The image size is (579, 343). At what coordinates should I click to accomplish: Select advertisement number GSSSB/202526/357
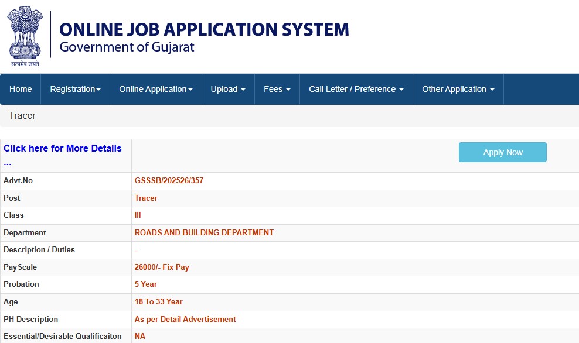tap(168, 180)
